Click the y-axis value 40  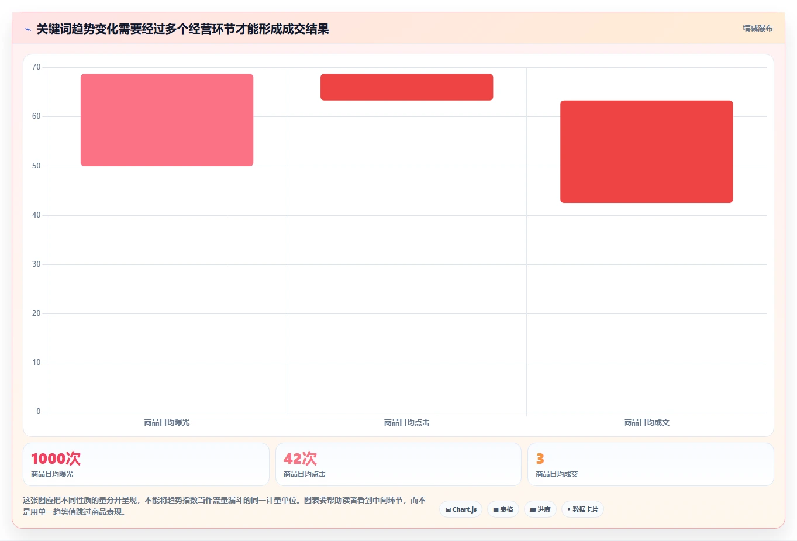point(36,215)
